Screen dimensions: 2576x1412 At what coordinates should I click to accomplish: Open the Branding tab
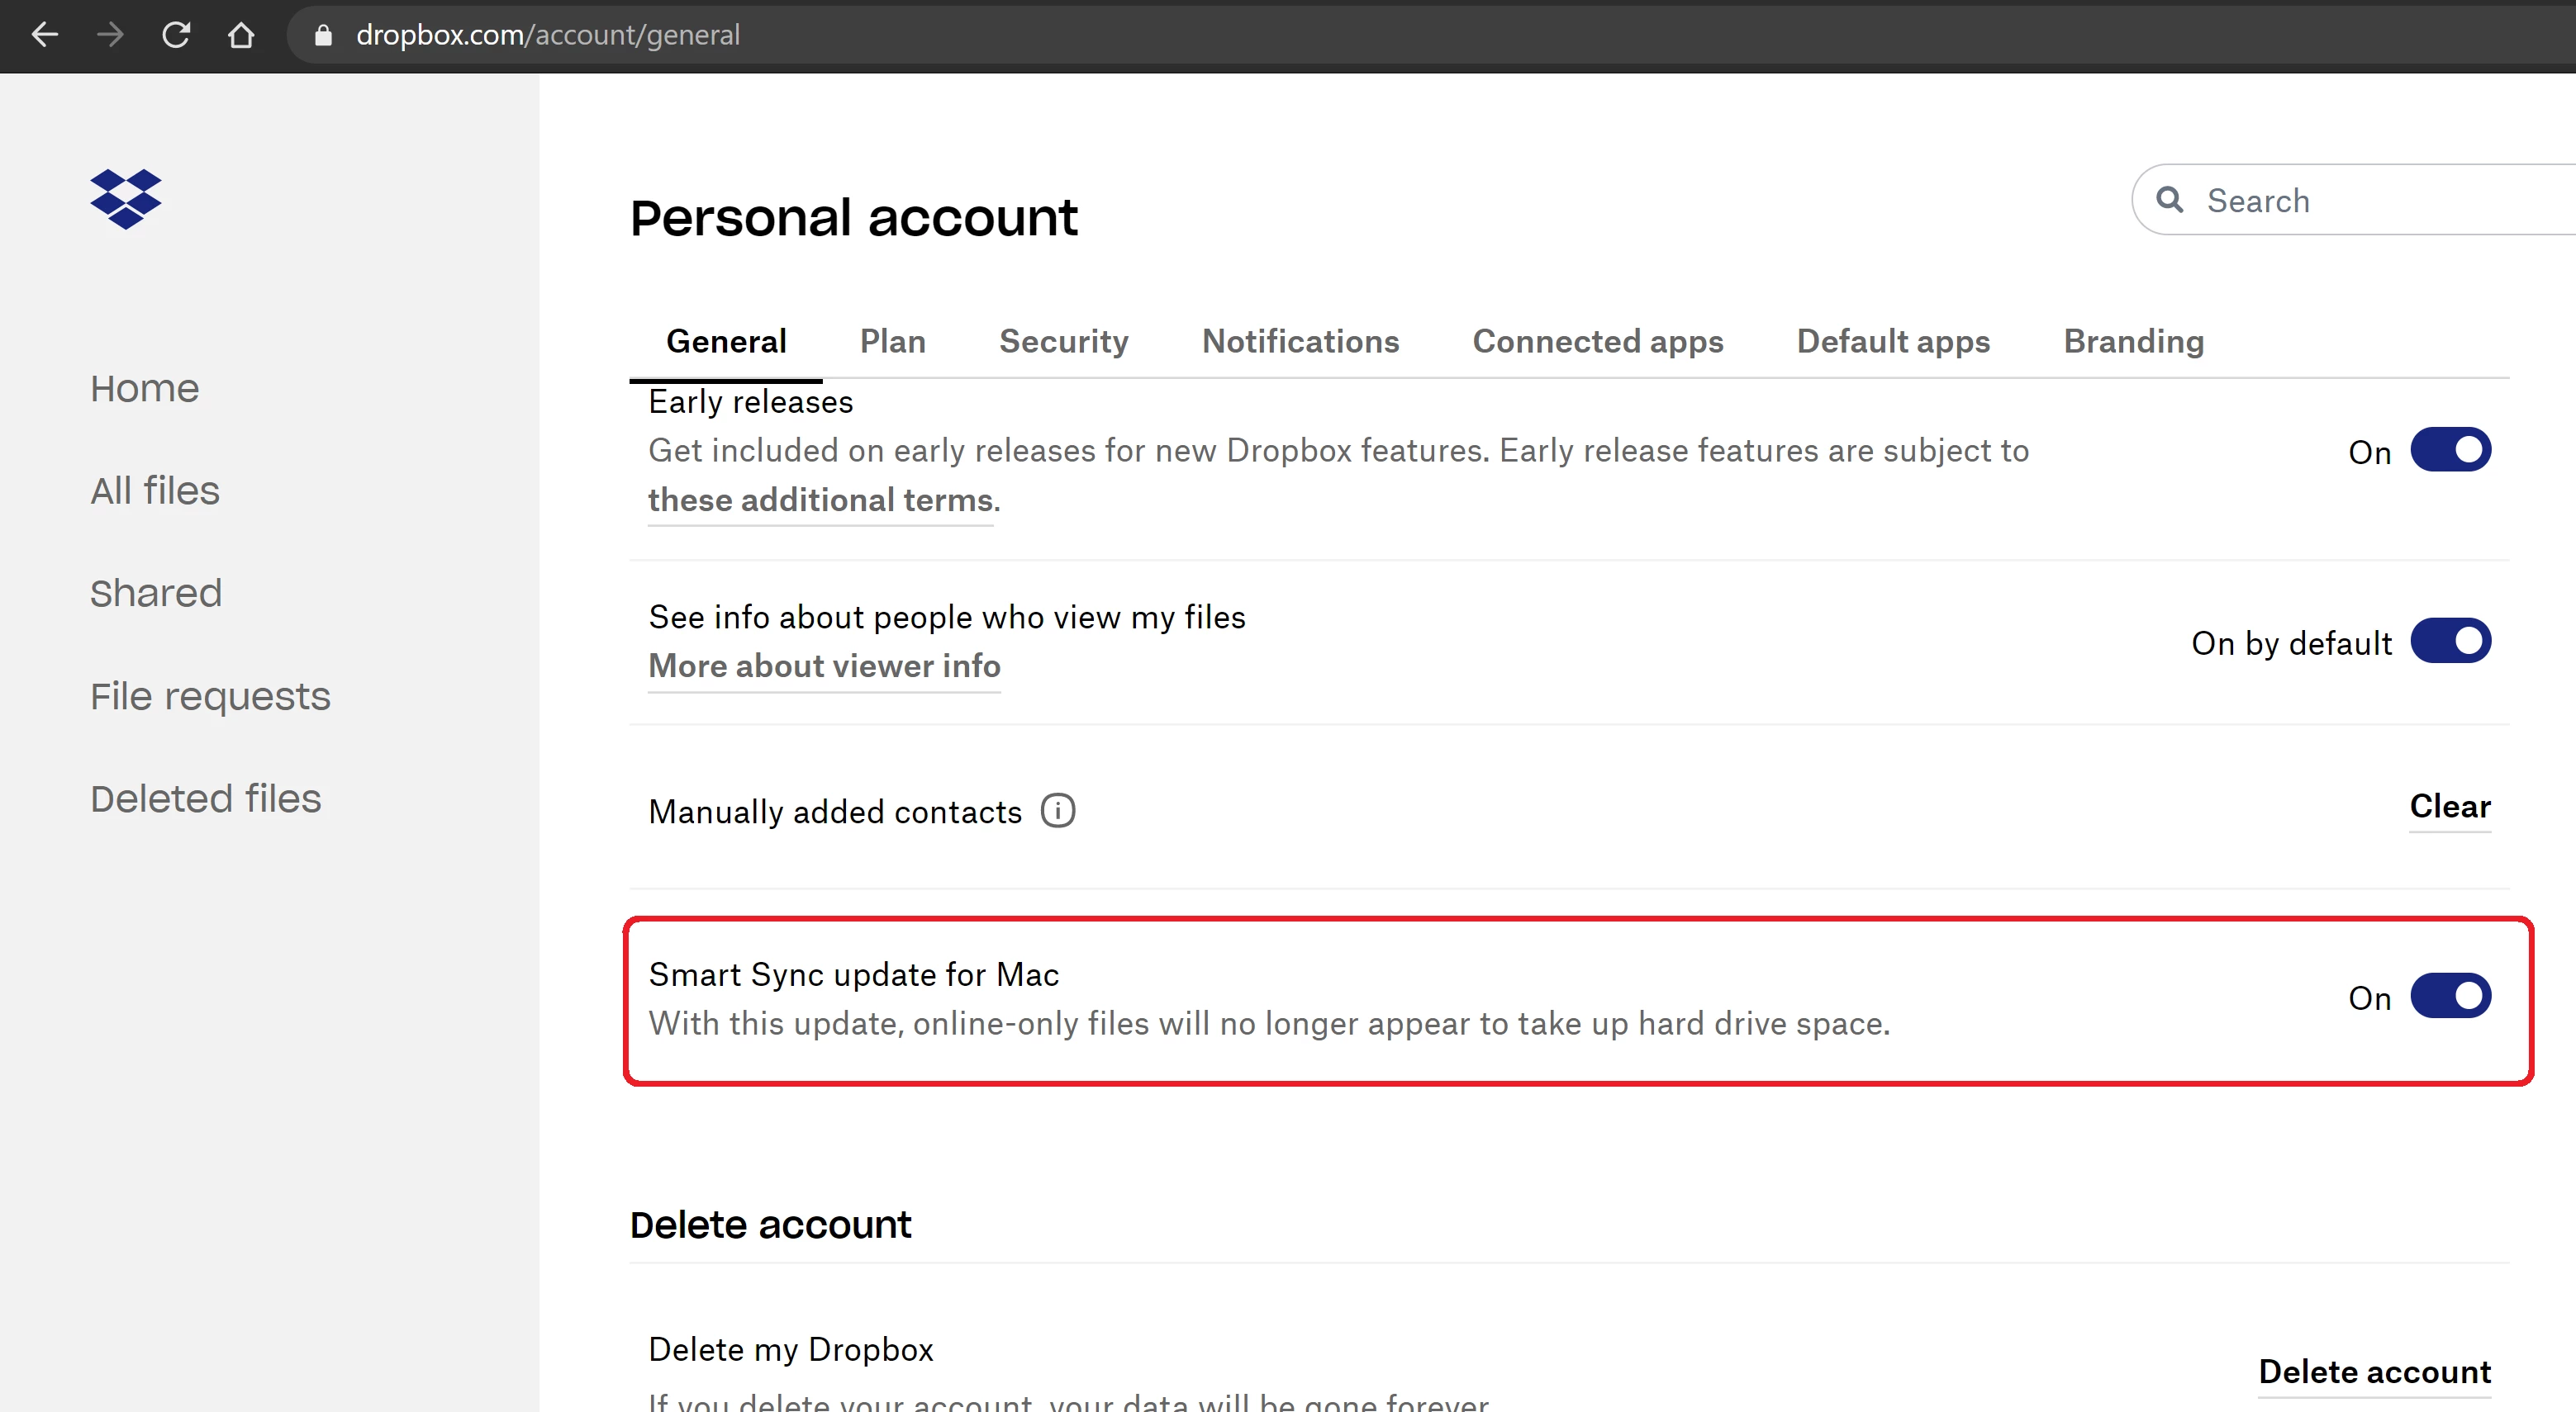[x=2133, y=342]
